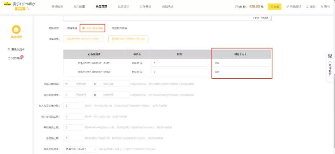This screenshot has width=335, height=154.
Task: Expand the 最低兑换等级 dropdown
Action: [80, 149]
